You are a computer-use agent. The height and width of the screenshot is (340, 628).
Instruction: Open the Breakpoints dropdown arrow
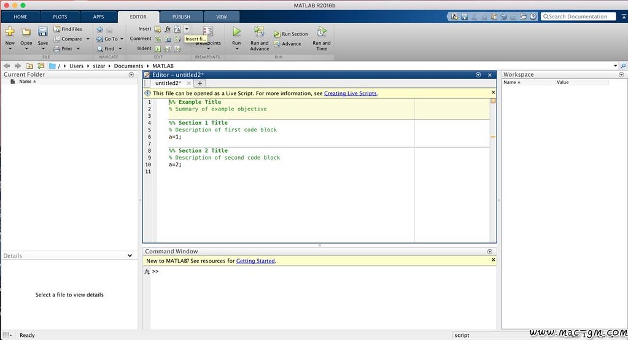[x=208, y=49]
